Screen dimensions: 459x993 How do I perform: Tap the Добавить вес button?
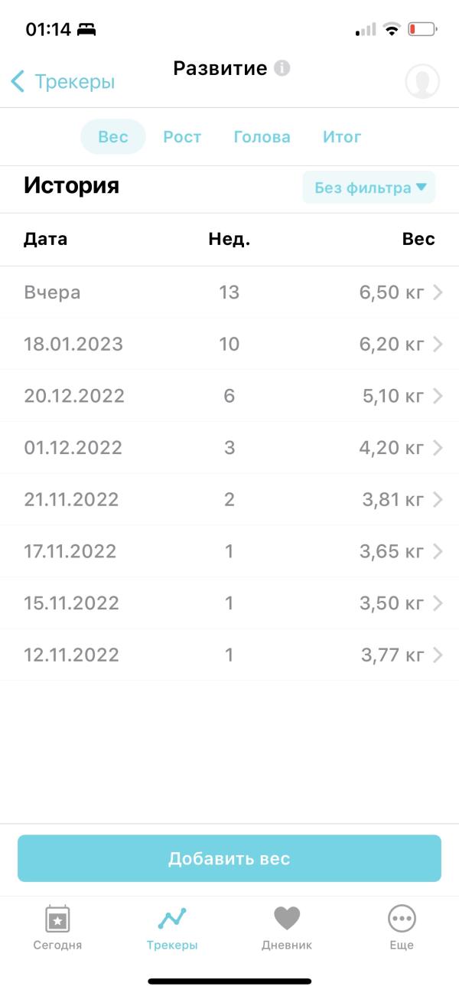(229, 858)
